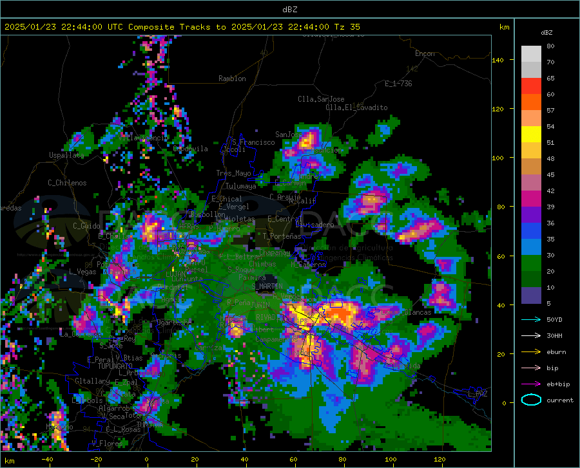Screen dimensions: 580x468
Task: Select the yellow 51 dBZ color swatch
Action: point(531,135)
